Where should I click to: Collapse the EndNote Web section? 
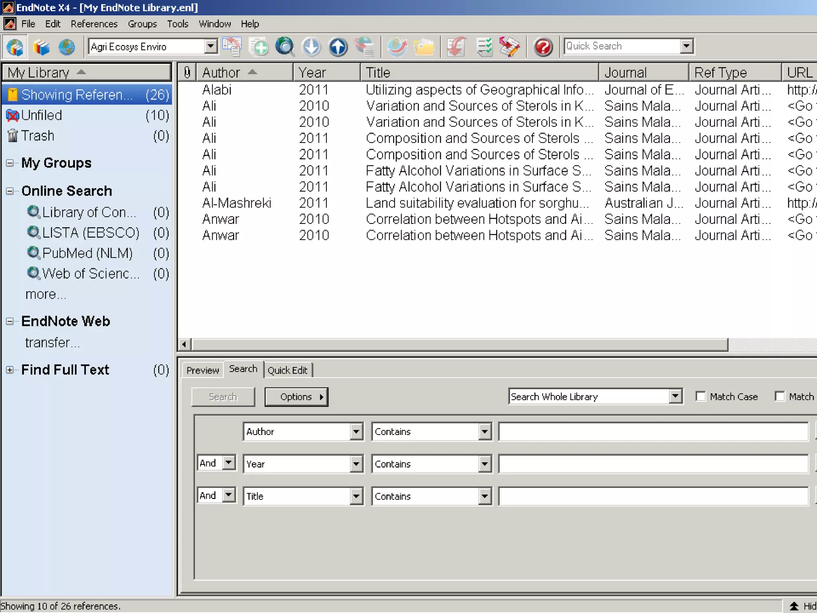10,321
